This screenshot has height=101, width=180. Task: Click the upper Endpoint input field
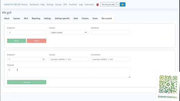(27, 33)
